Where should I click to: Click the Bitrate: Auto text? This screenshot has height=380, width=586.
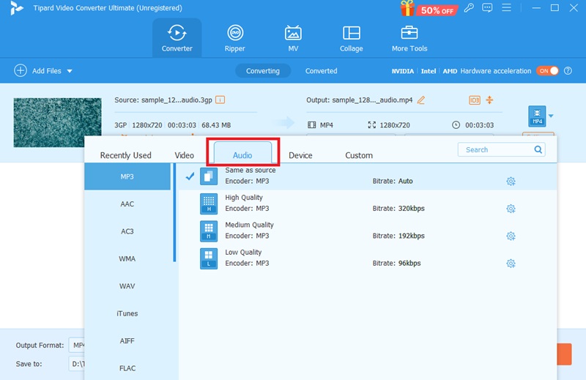393,182
